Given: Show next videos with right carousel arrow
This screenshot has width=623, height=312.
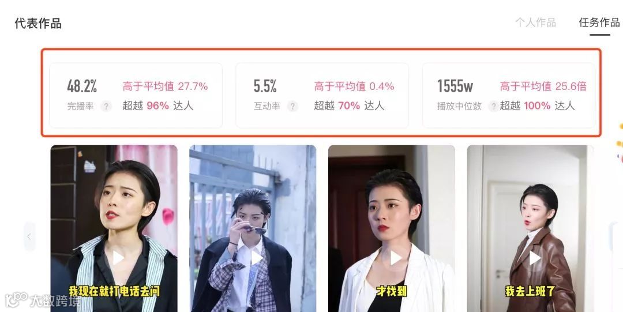Looking at the screenshot, I should point(616,236).
